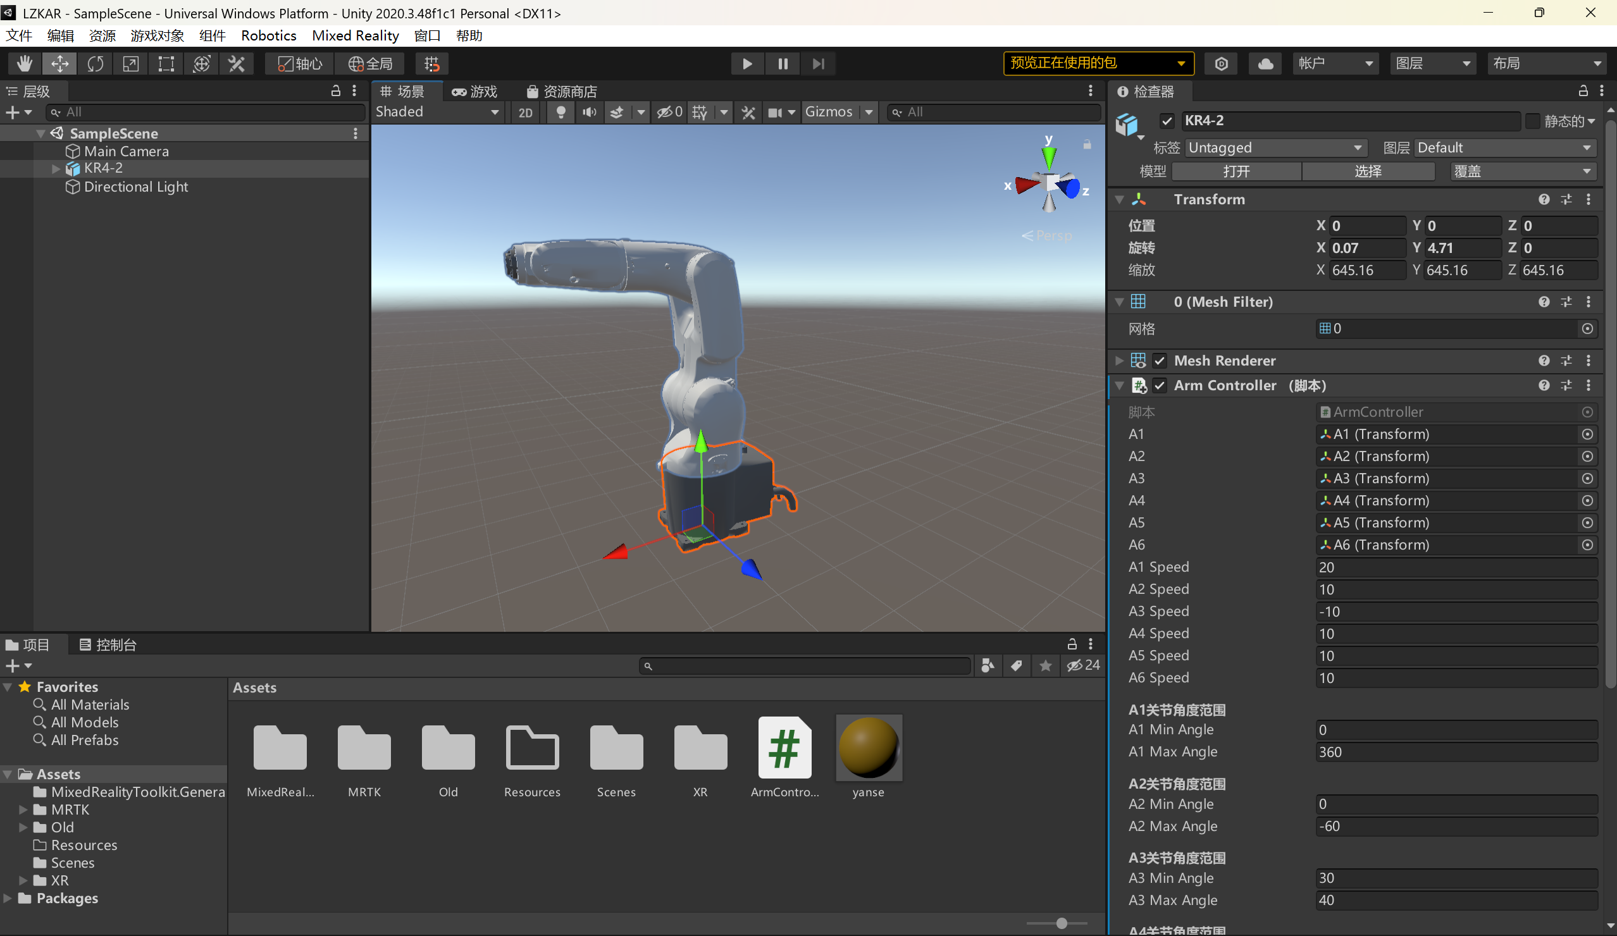Expand the MRTK folder in tree
1617x936 pixels.
tap(23, 810)
